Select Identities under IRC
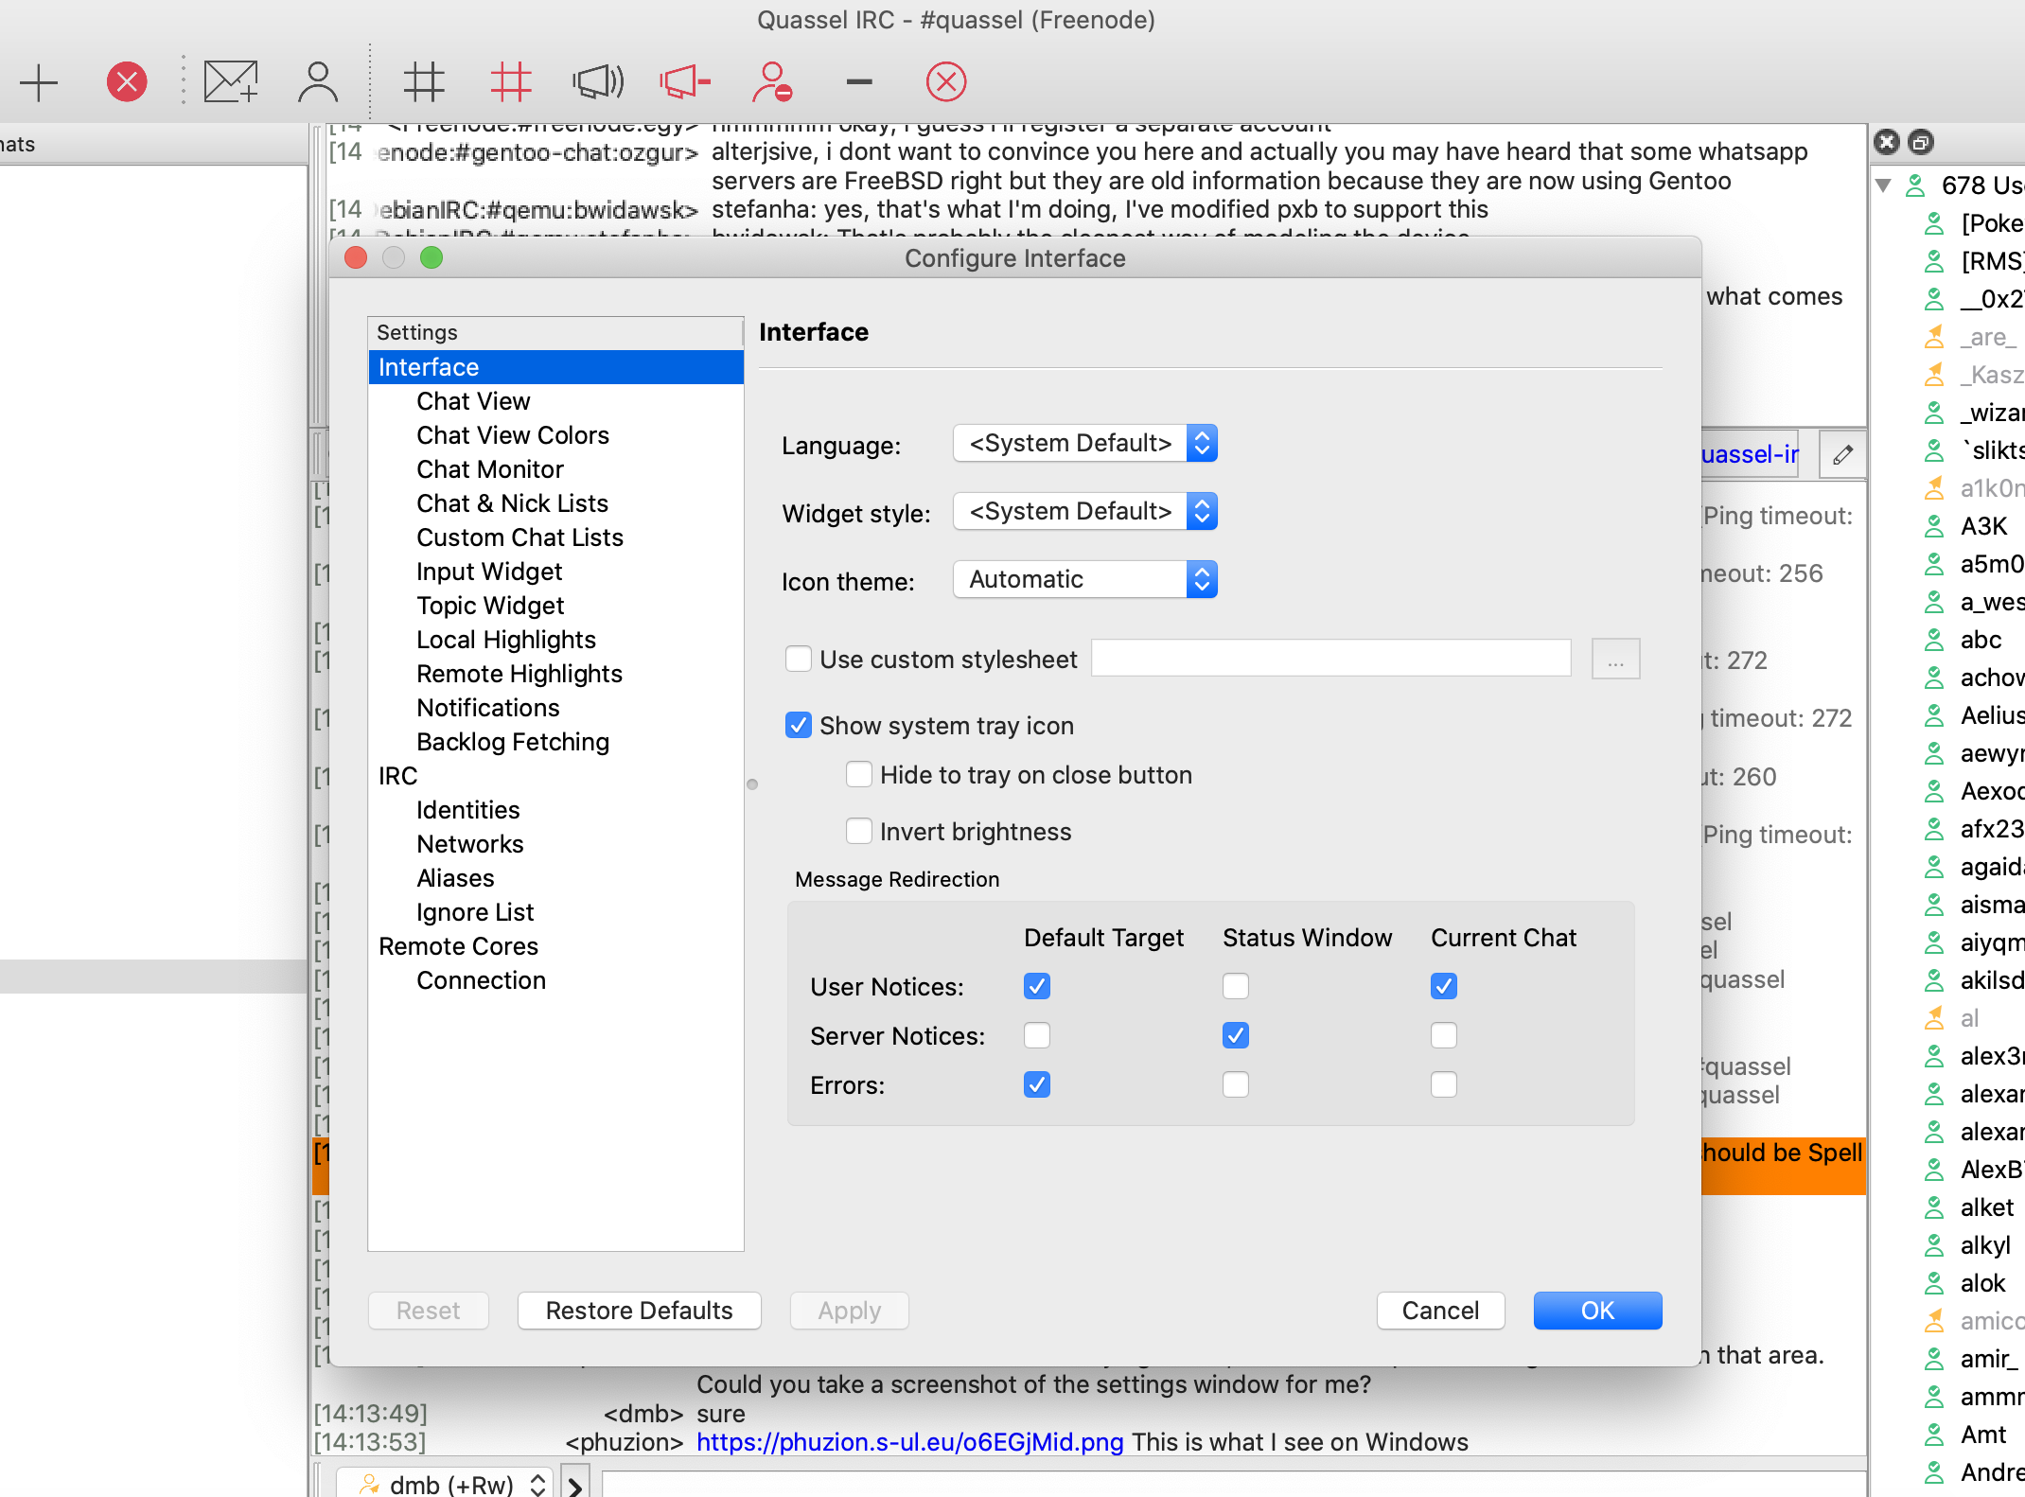Image resolution: width=2025 pixels, height=1497 pixels. pyautogui.click(x=468, y=810)
